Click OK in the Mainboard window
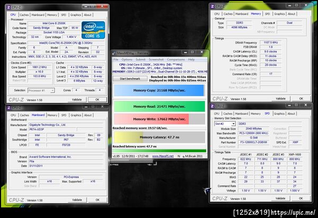This screenshot has height=218, width=318. [98, 200]
